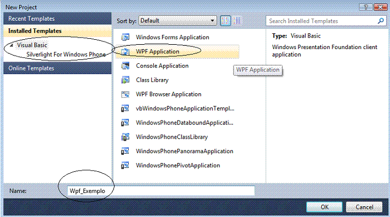390x217 pixels.
Task: Select Windows Forms Application text
Action: [172, 37]
